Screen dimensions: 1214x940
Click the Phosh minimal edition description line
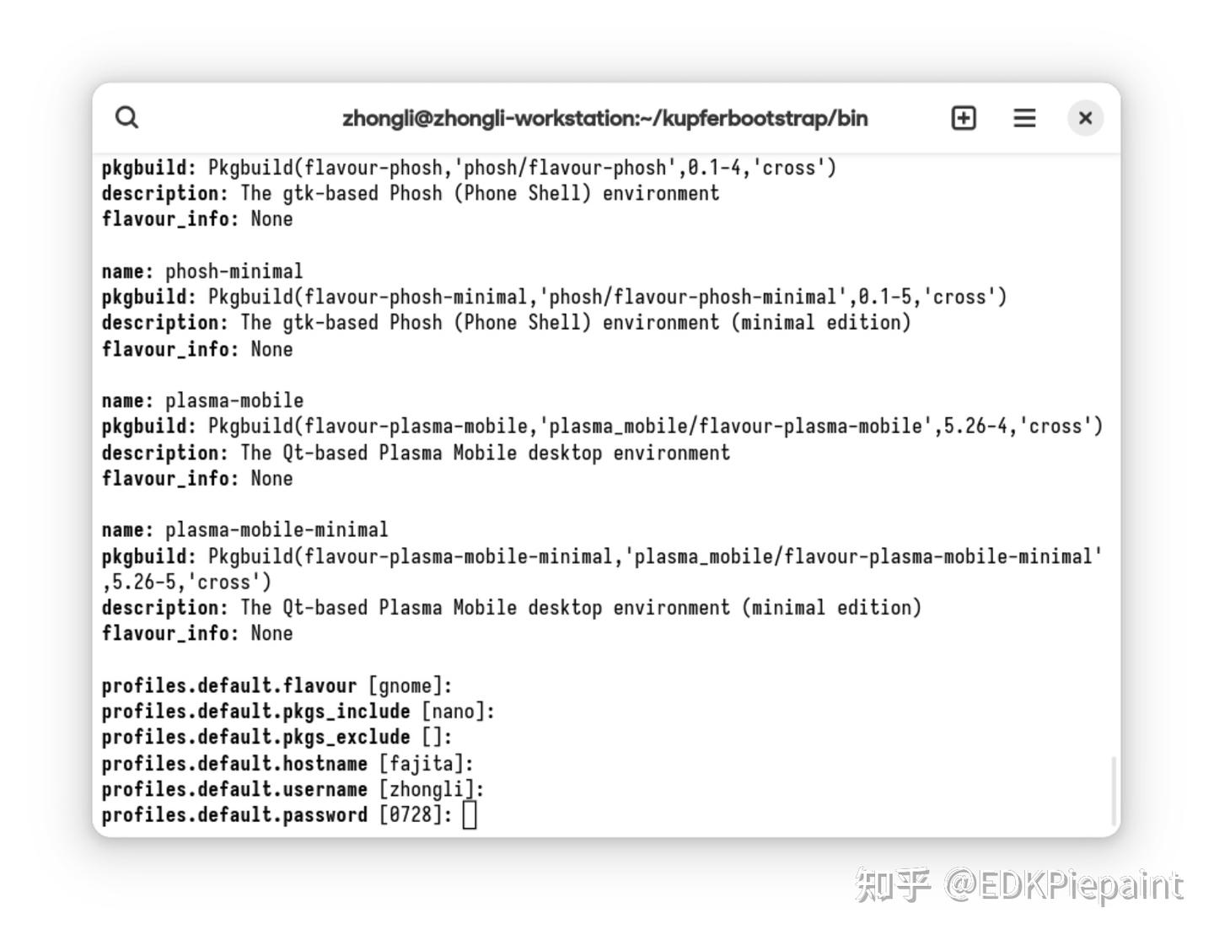(x=507, y=323)
